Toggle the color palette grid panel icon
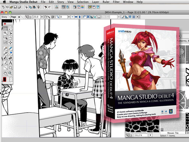The width and height of the screenshot is (189, 142). 83,7
